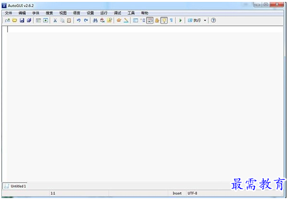Open the 设置 menu

pyautogui.click(x=90, y=13)
